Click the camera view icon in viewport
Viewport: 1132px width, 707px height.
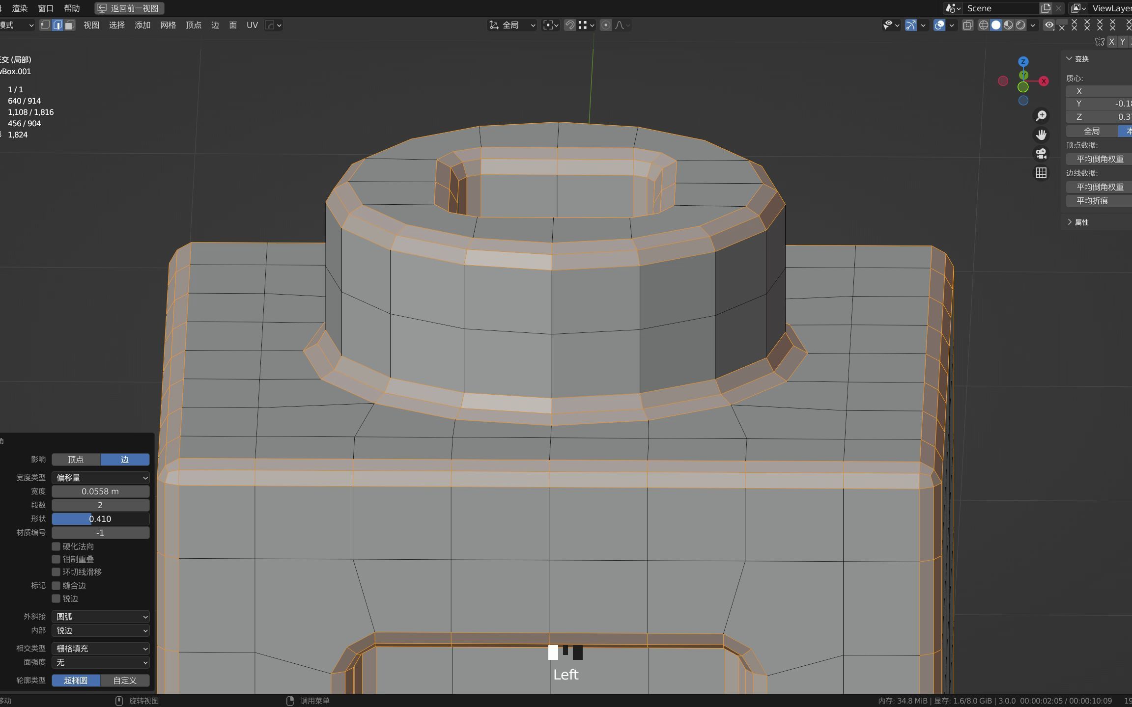(1041, 154)
